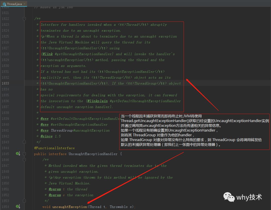271x210 pixels.
Task: Open the #getDefaultUncaughtExceptionHandler linkplain reference
Action: coord(145,101)
